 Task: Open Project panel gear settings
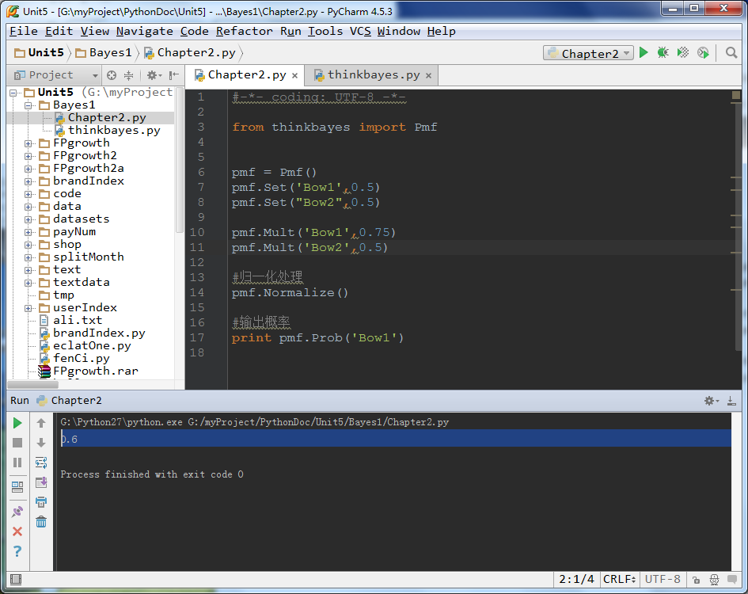coord(154,75)
